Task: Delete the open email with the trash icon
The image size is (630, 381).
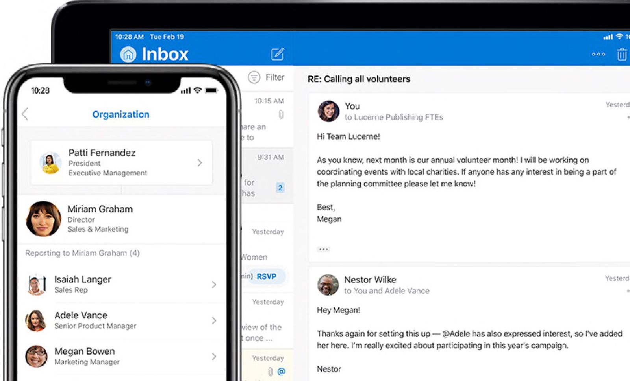Action: [621, 55]
